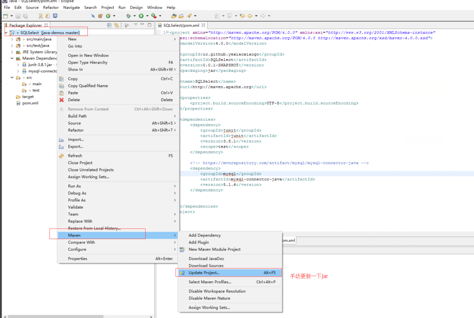The height and width of the screenshot is (318, 474).
Task: Click the 3.8.1 version line in editor
Action: point(231,141)
